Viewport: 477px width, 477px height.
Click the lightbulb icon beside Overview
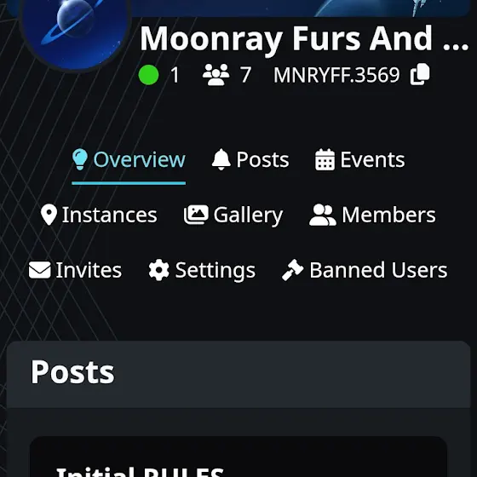pos(80,159)
